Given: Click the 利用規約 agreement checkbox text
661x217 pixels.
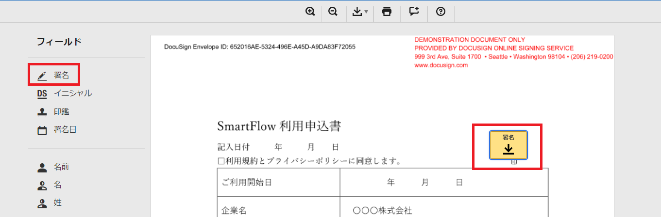Looking at the screenshot, I should [x=309, y=161].
